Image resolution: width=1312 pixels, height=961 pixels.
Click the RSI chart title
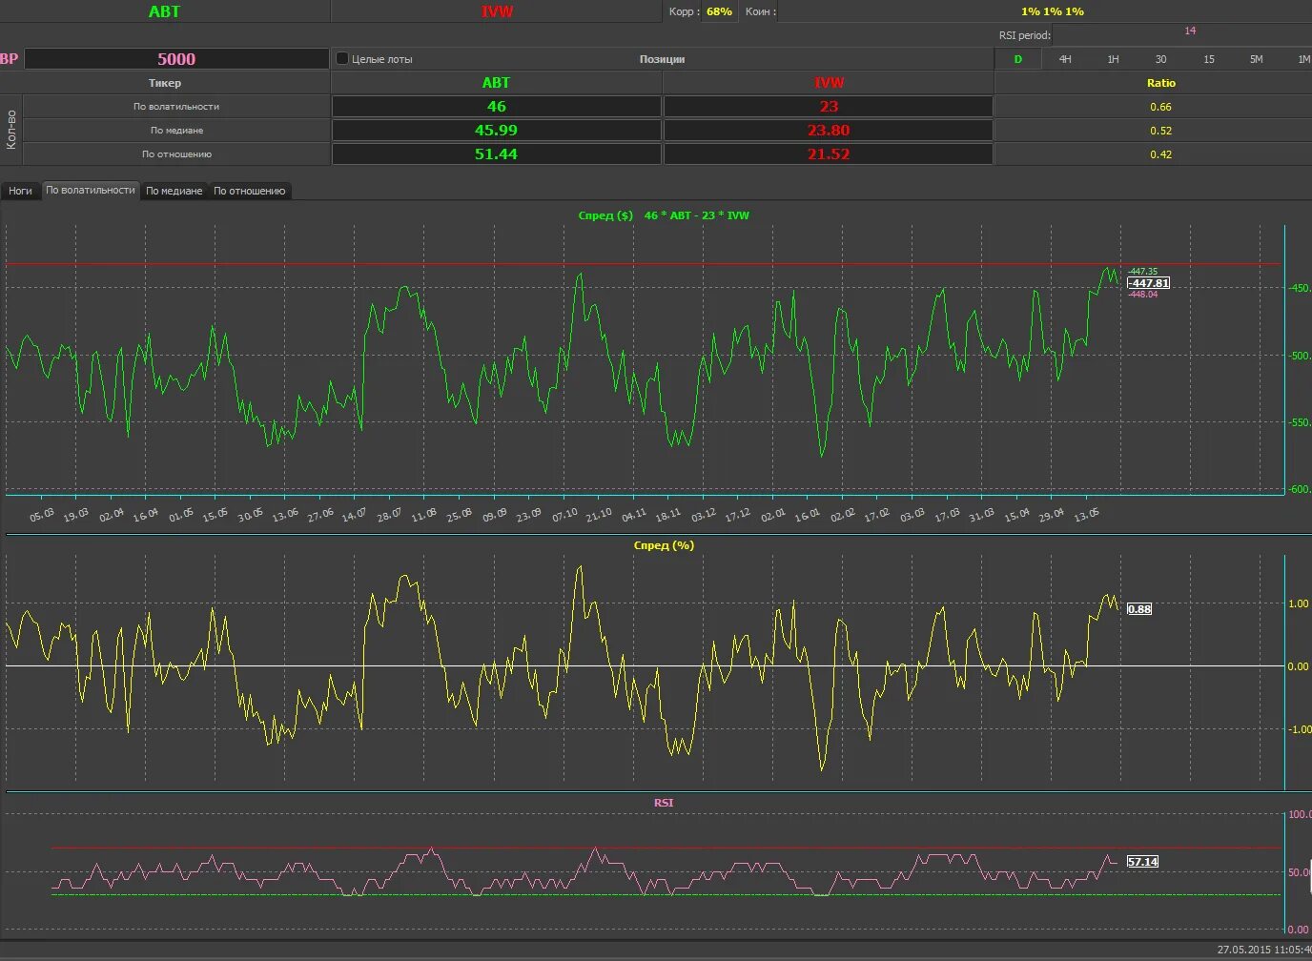[664, 803]
